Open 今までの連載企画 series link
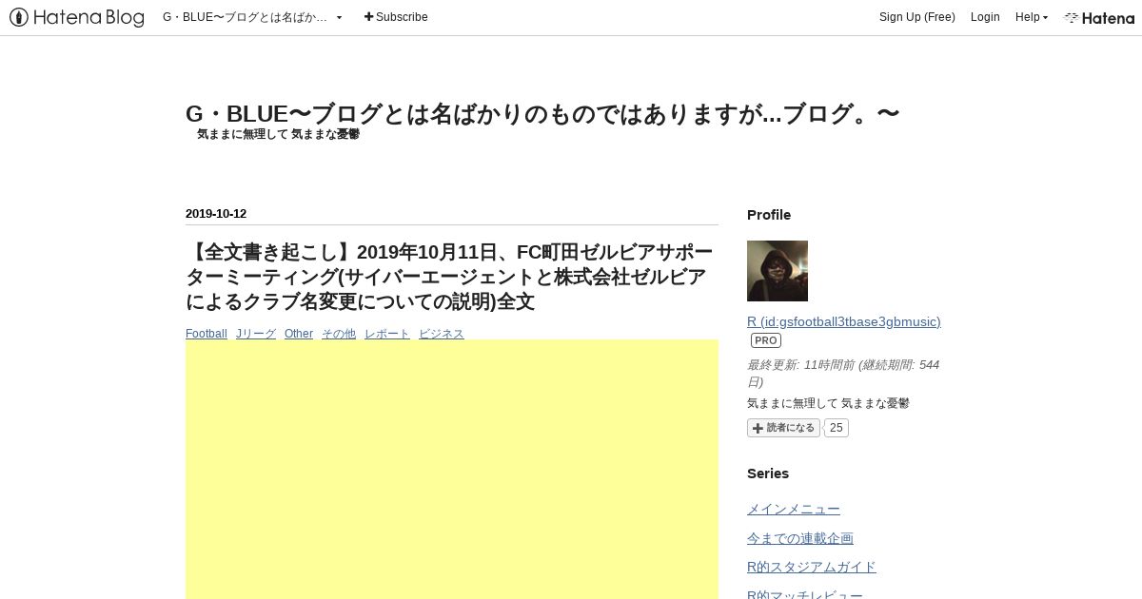Image resolution: width=1142 pixels, height=599 pixels. tap(800, 538)
